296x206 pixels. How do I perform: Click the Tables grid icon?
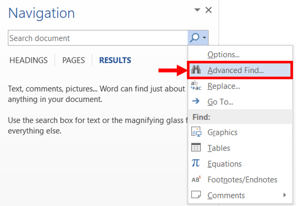196,147
